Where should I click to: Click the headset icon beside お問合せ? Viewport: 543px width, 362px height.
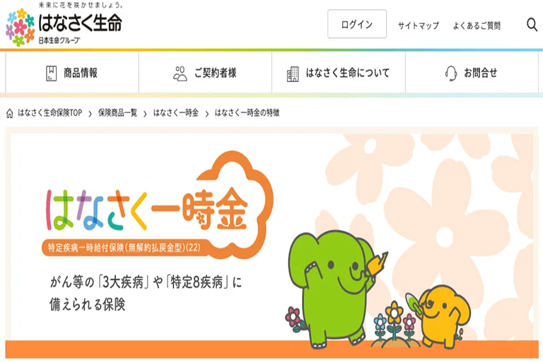pyautogui.click(x=451, y=74)
